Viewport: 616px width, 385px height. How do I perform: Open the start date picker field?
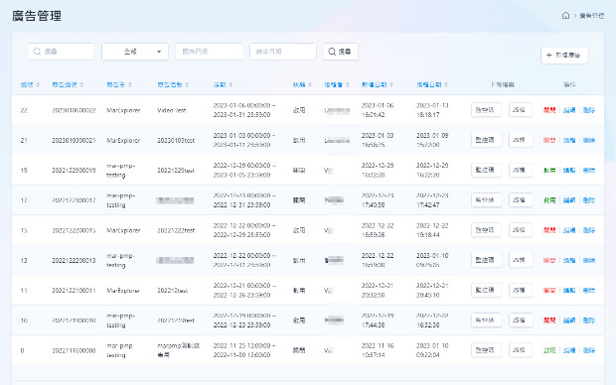pyautogui.click(x=209, y=52)
